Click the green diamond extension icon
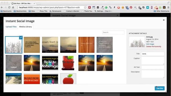The height and width of the screenshot is (96, 171). tap(106, 7)
